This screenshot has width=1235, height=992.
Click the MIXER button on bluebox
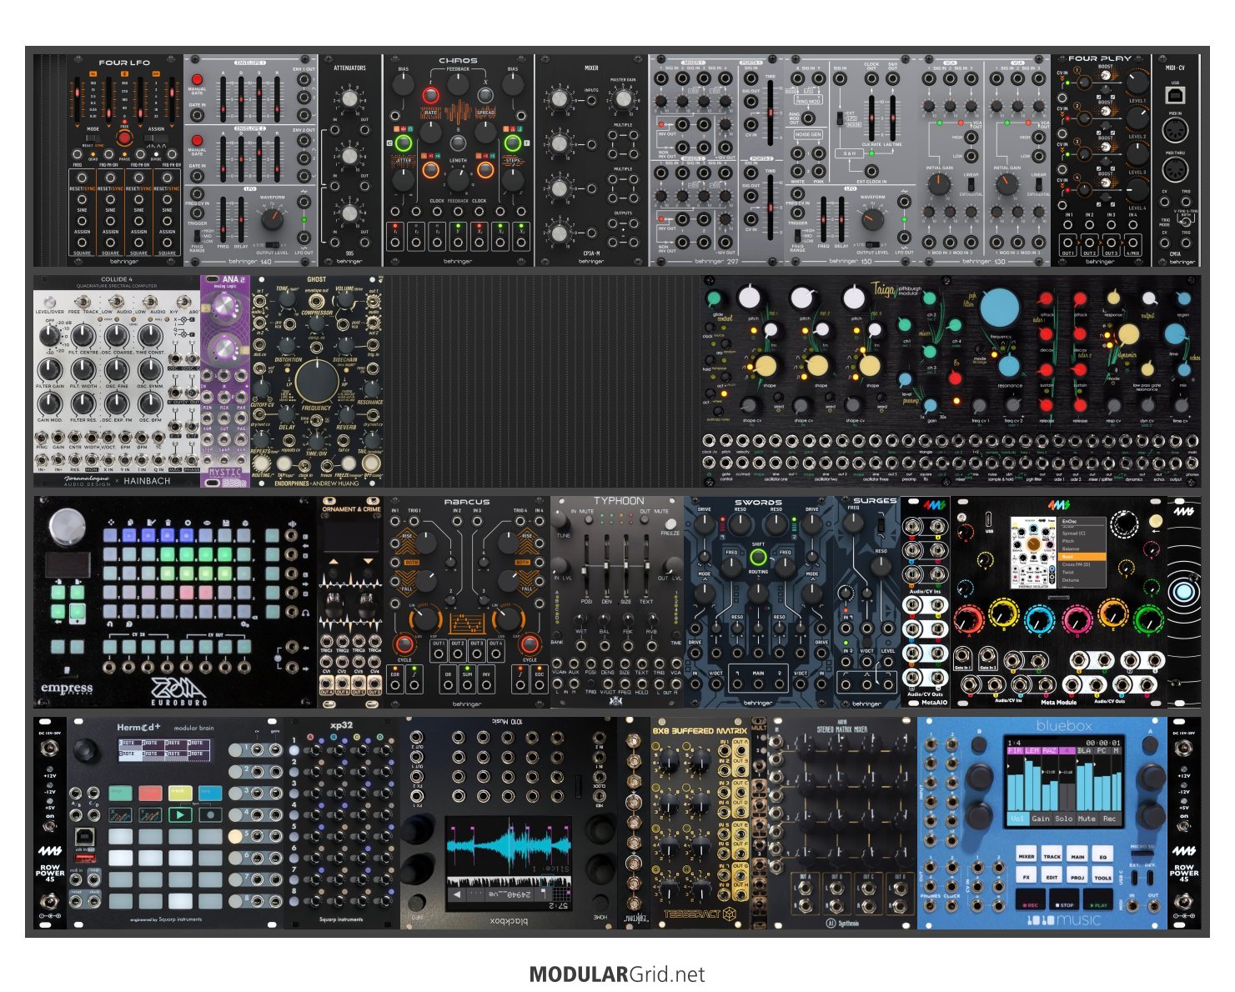1027,854
